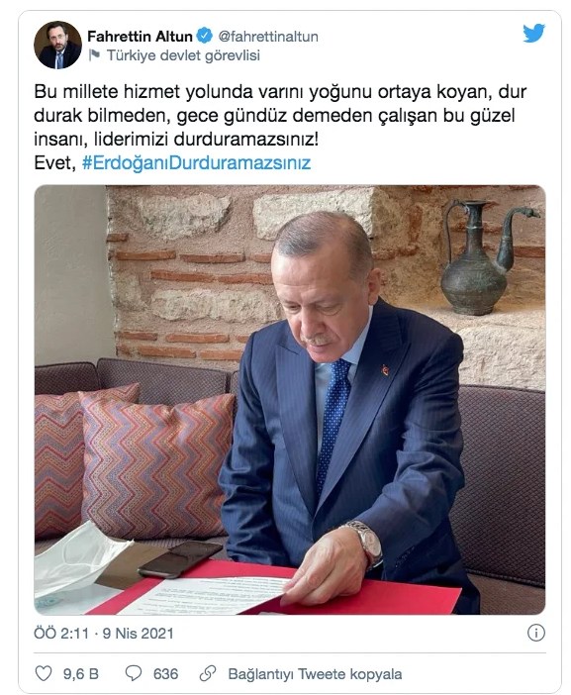Open the @fahrettinaltun handle link
Screen dimensions: 571x695
coord(268,37)
